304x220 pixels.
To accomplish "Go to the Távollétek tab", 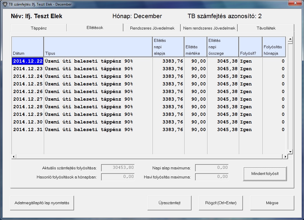I will (x=265, y=28).
